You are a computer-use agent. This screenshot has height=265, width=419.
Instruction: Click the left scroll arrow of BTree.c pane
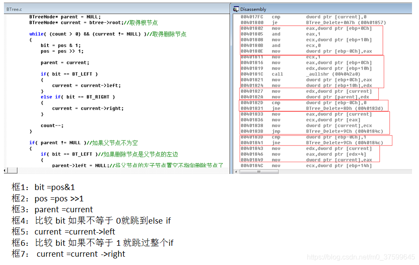(5, 170)
